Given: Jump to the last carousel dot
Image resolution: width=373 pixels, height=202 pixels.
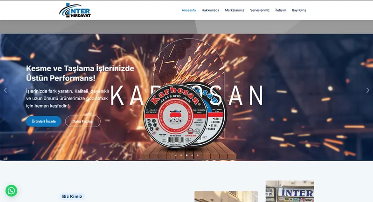Looking at the screenshot, I should (197, 155).
